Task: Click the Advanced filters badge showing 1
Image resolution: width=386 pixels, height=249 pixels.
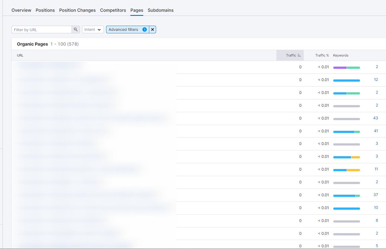Action: click(144, 29)
